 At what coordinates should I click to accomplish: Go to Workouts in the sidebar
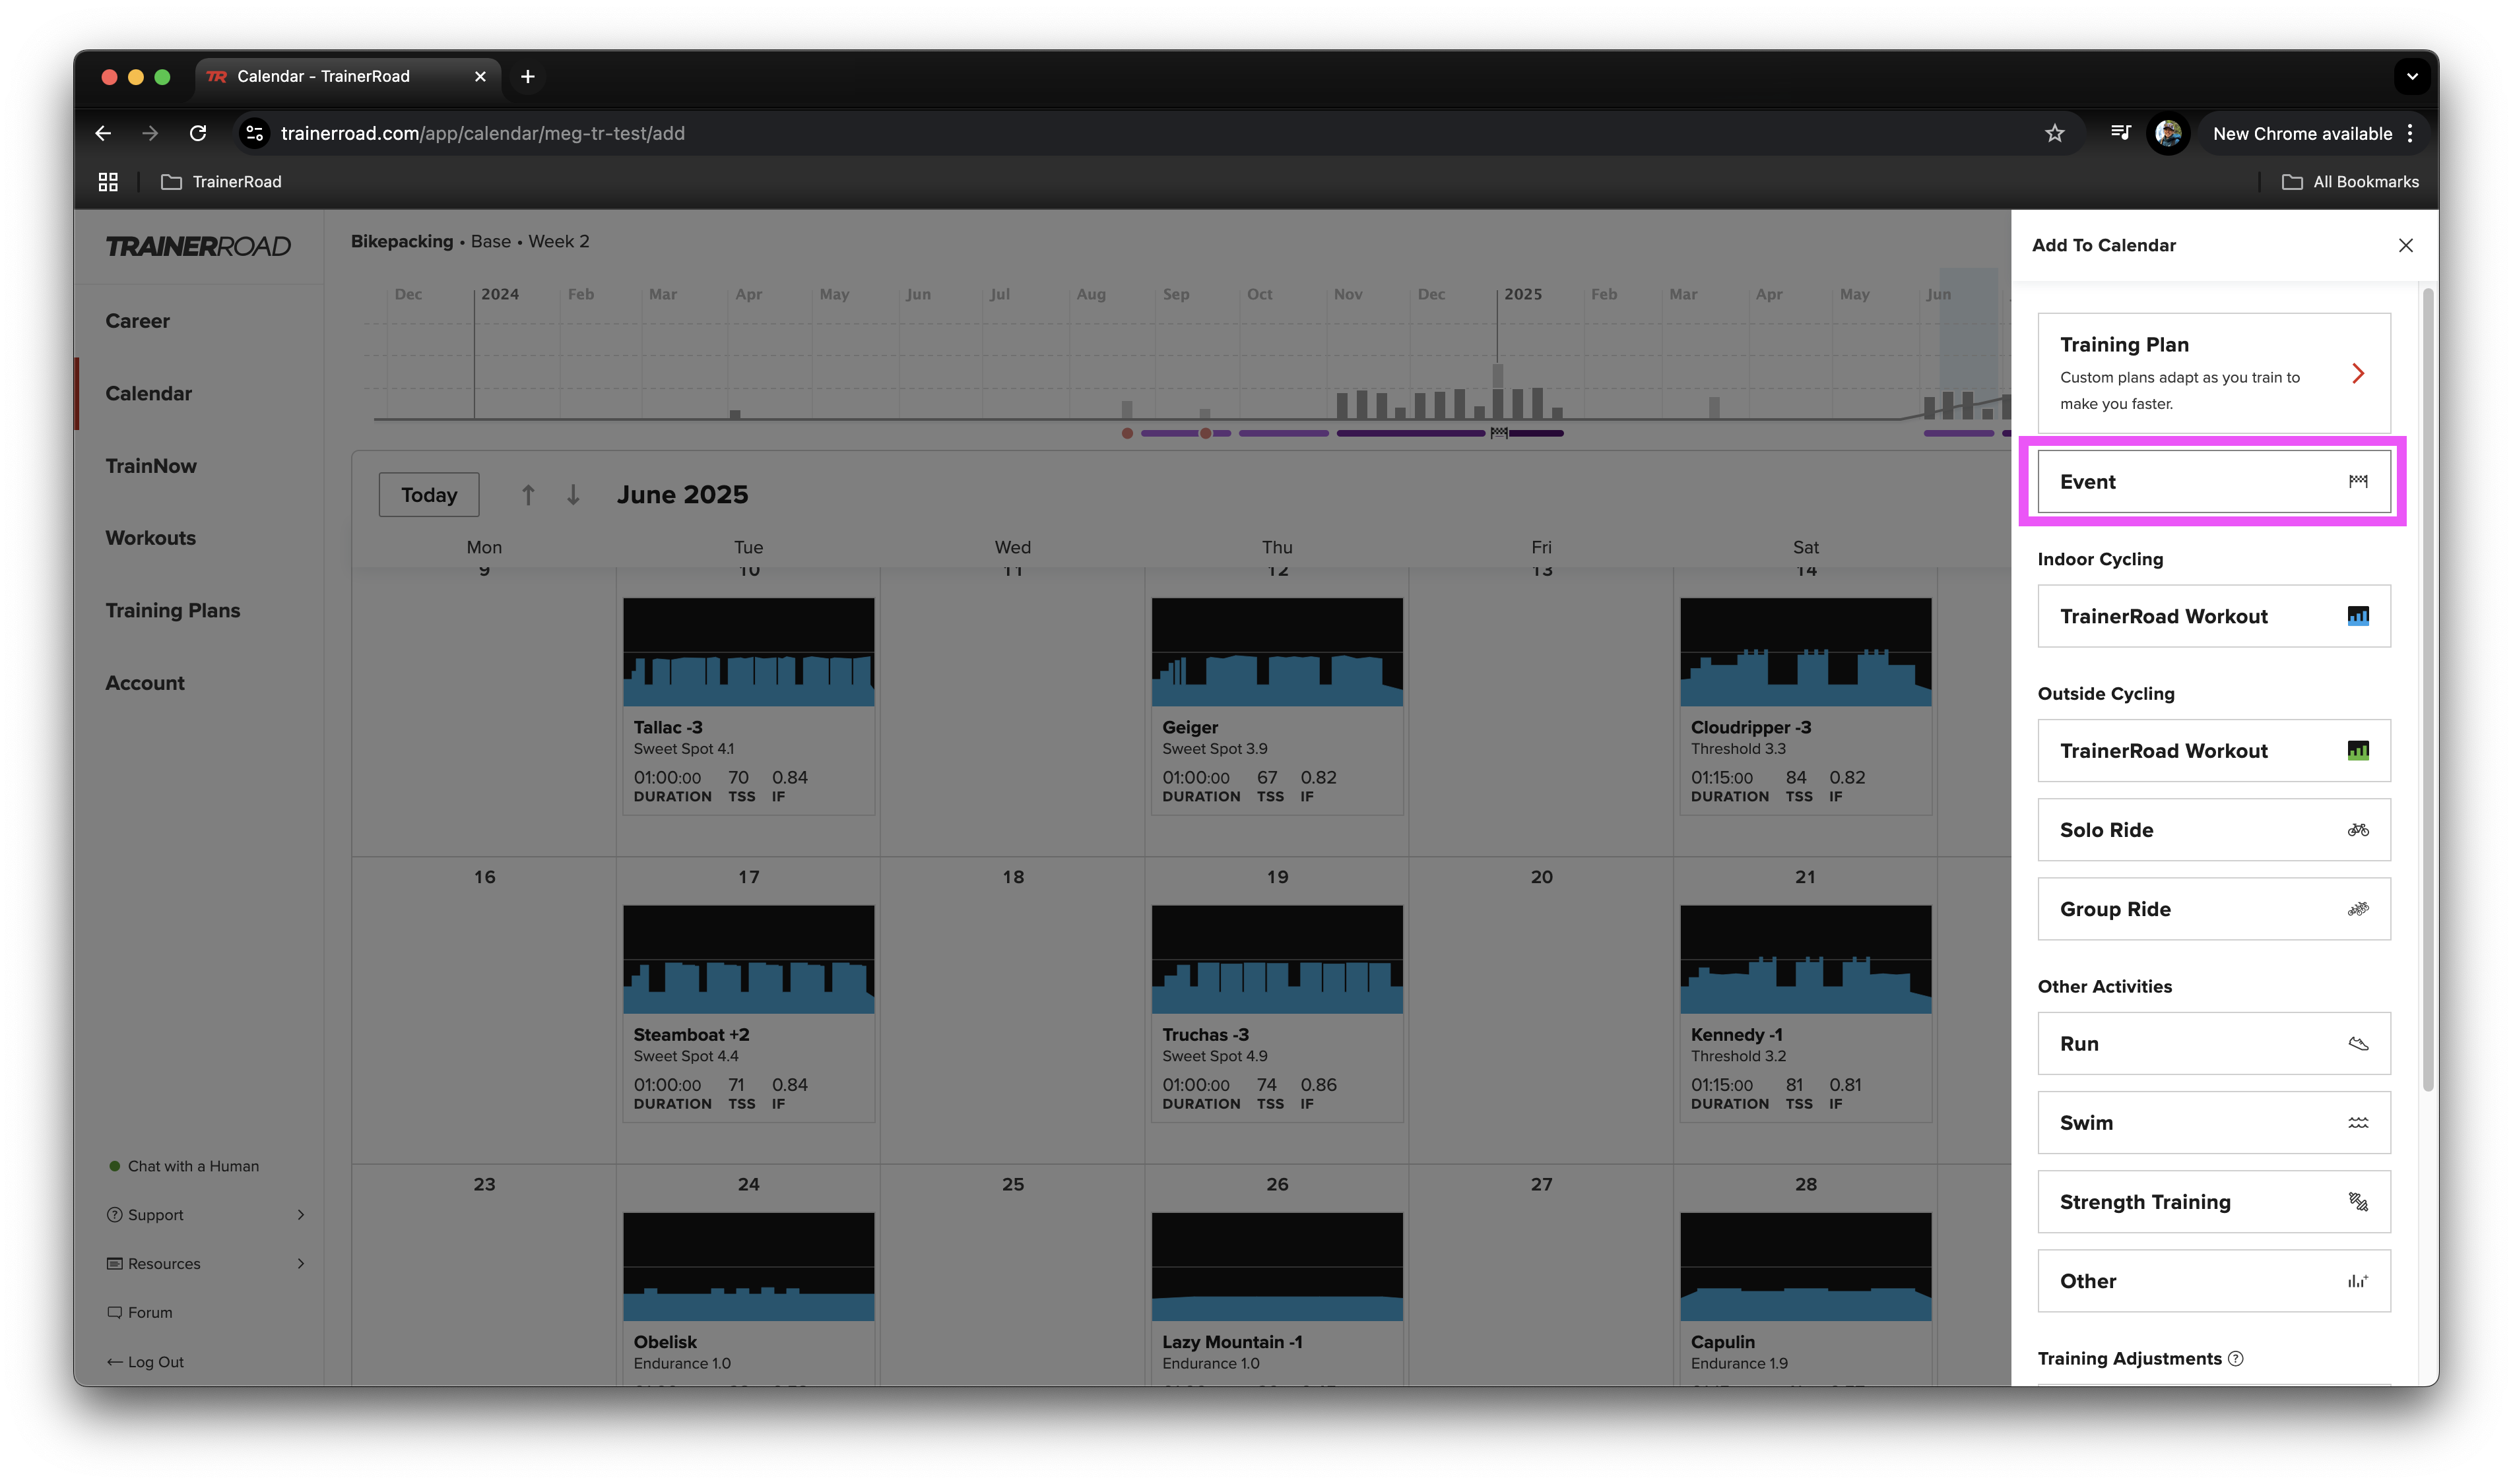151,538
